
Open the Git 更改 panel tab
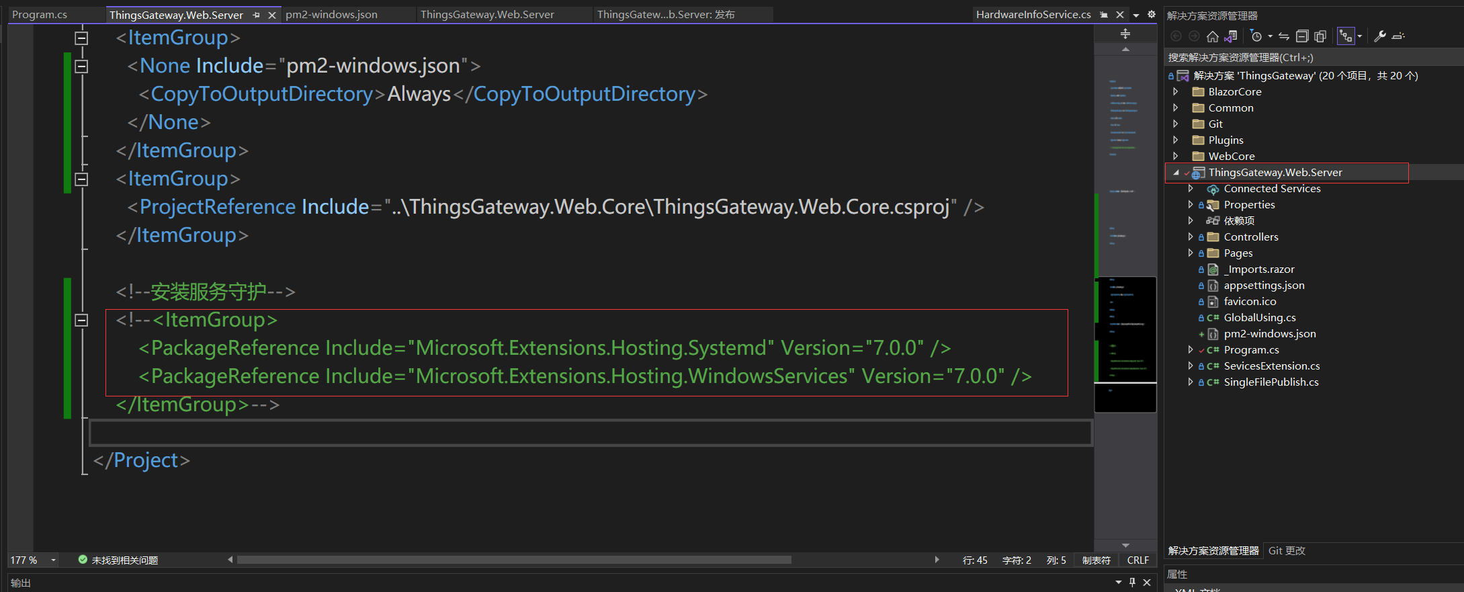coord(1287,550)
